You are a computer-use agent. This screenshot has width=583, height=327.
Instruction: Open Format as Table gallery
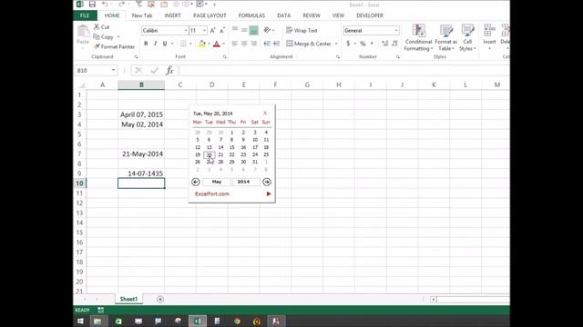click(x=445, y=38)
